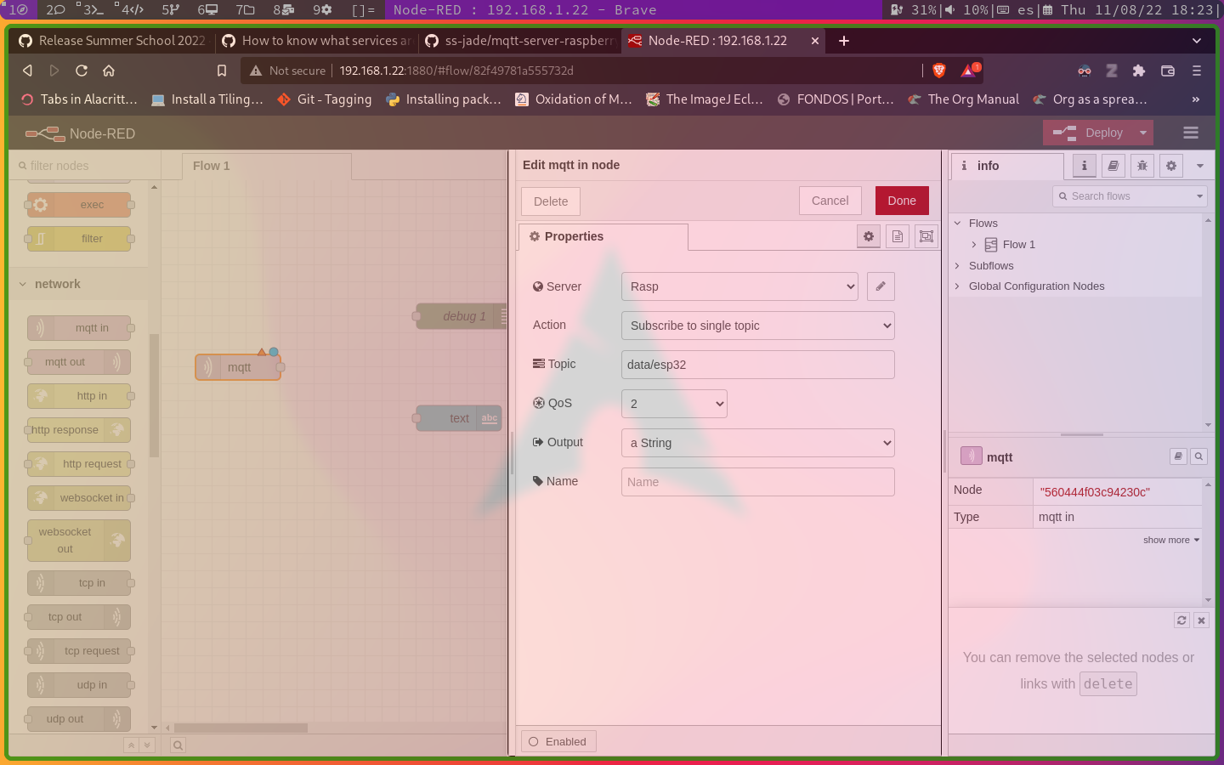Click show more node info
The image size is (1224, 765).
point(1170,540)
